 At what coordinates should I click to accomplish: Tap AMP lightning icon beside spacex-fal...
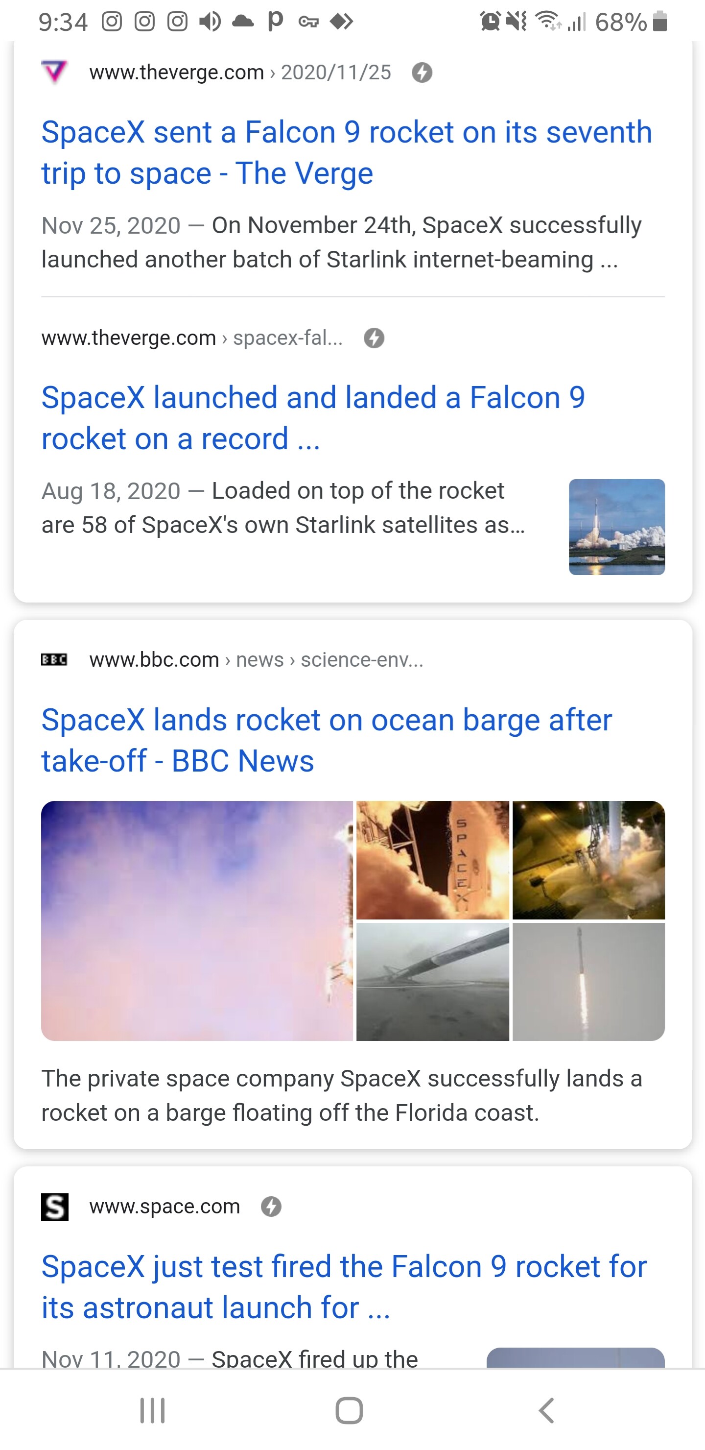[x=374, y=338]
